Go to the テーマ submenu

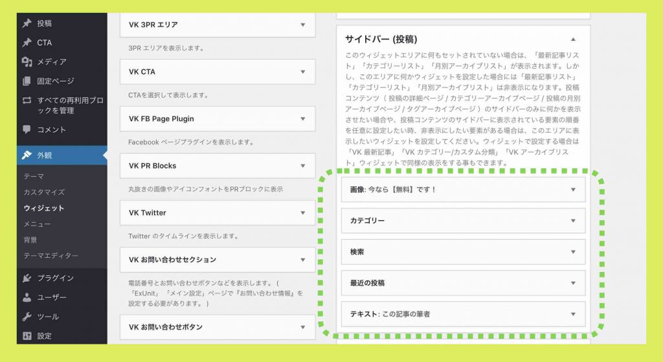pyautogui.click(x=34, y=176)
